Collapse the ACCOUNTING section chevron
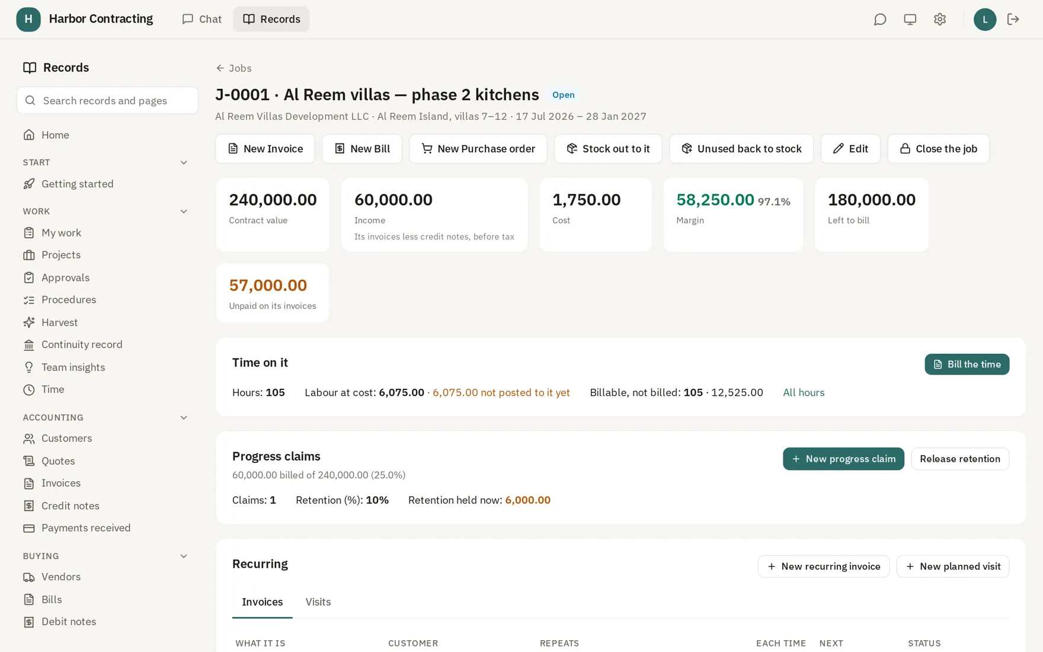The width and height of the screenshot is (1043, 652). point(184,418)
